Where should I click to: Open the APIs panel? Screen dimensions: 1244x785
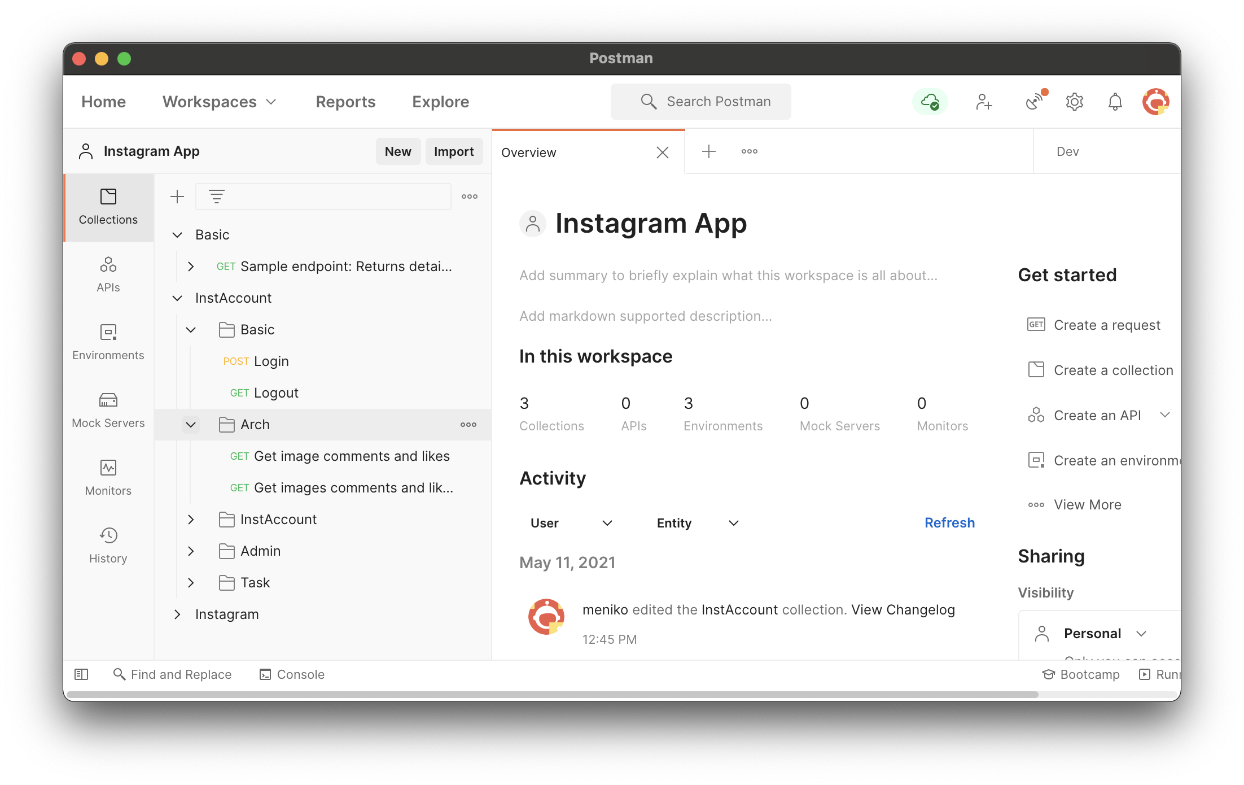[x=107, y=274]
